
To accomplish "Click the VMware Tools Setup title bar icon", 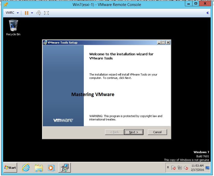I will click(45, 43).
